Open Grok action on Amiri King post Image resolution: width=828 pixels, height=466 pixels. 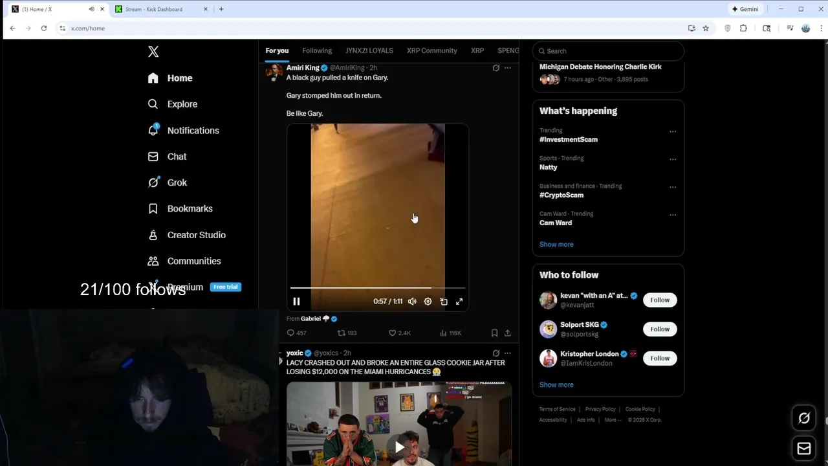pos(496,68)
